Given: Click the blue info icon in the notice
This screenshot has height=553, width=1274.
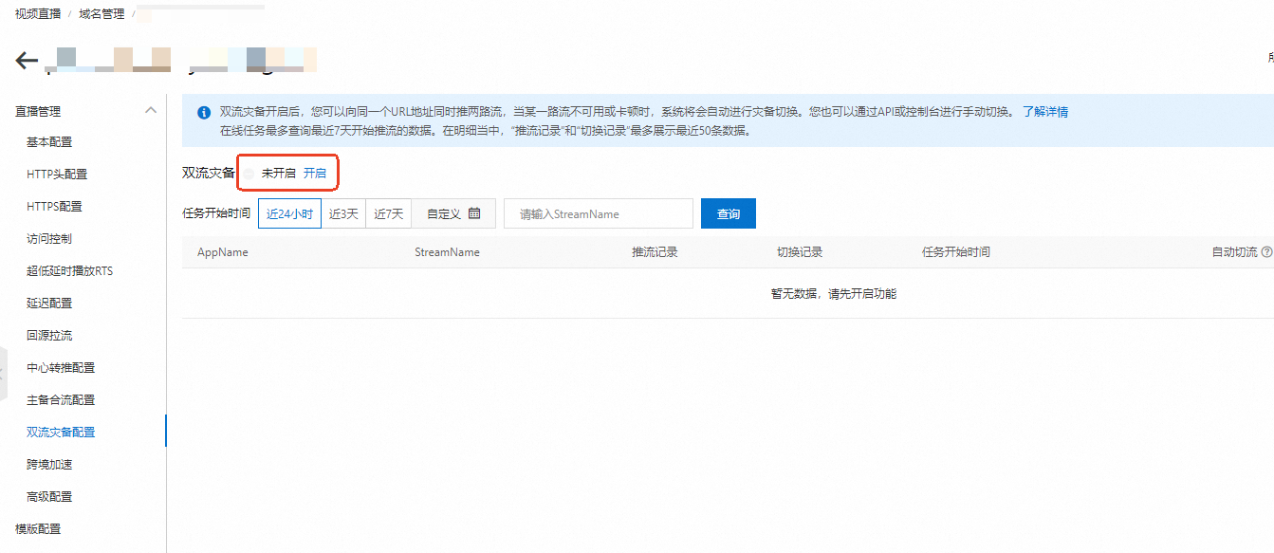Looking at the screenshot, I should point(204,112).
